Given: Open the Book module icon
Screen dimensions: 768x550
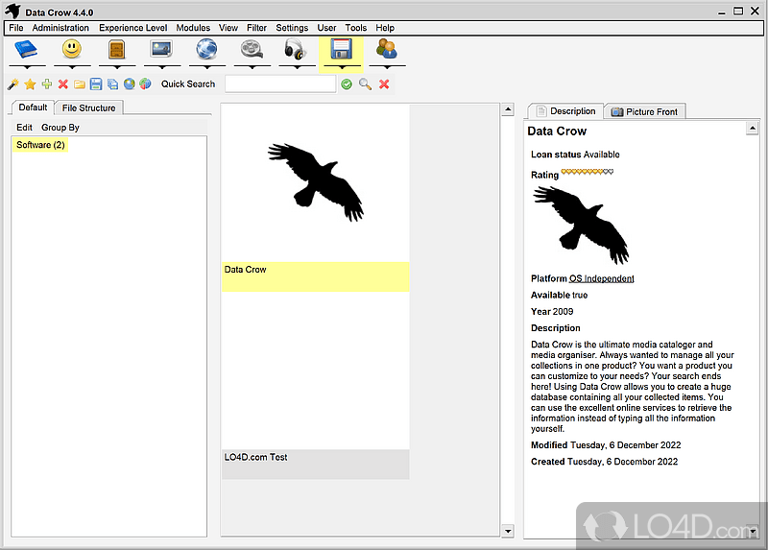Looking at the screenshot, I should [27, 50].
